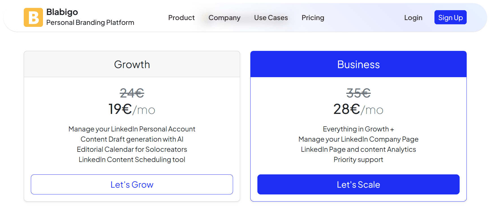
Task: Open the Use Cases menu
Action: (x=271, y=18)
